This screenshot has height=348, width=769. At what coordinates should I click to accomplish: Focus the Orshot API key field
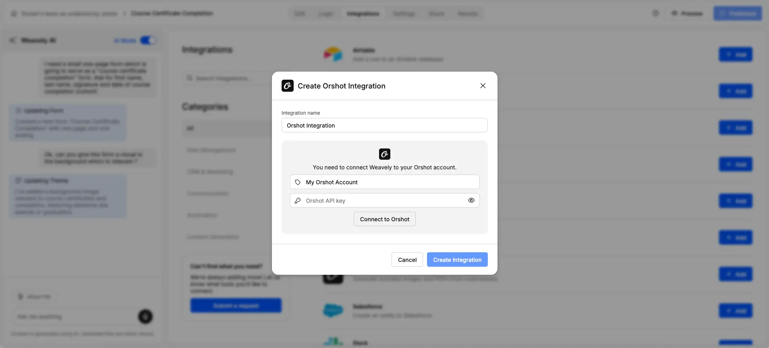[384, 200]
